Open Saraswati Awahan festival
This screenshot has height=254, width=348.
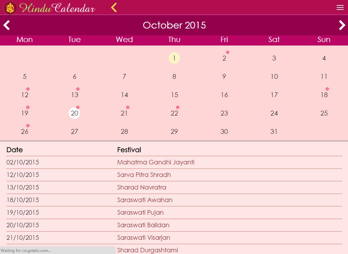pos(145,200)
